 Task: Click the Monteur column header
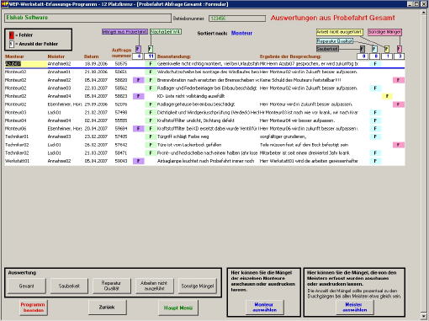(14, 56)
